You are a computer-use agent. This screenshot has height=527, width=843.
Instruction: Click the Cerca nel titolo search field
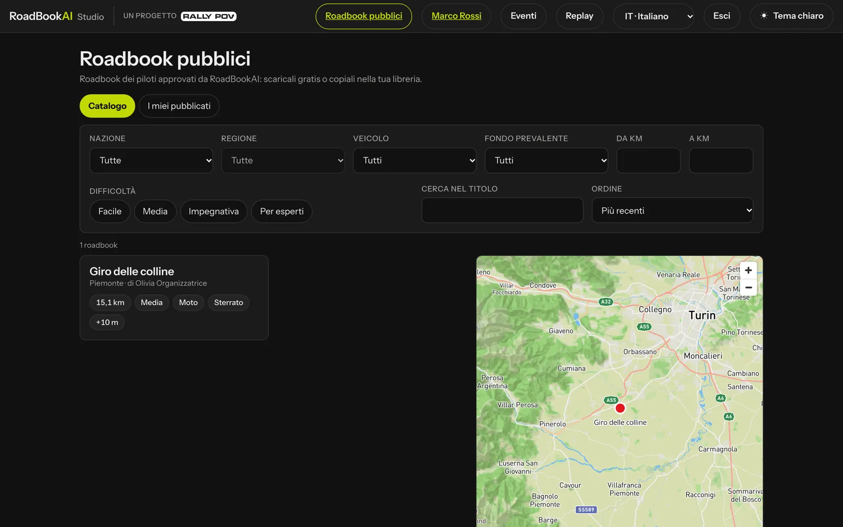coord(502,210)
